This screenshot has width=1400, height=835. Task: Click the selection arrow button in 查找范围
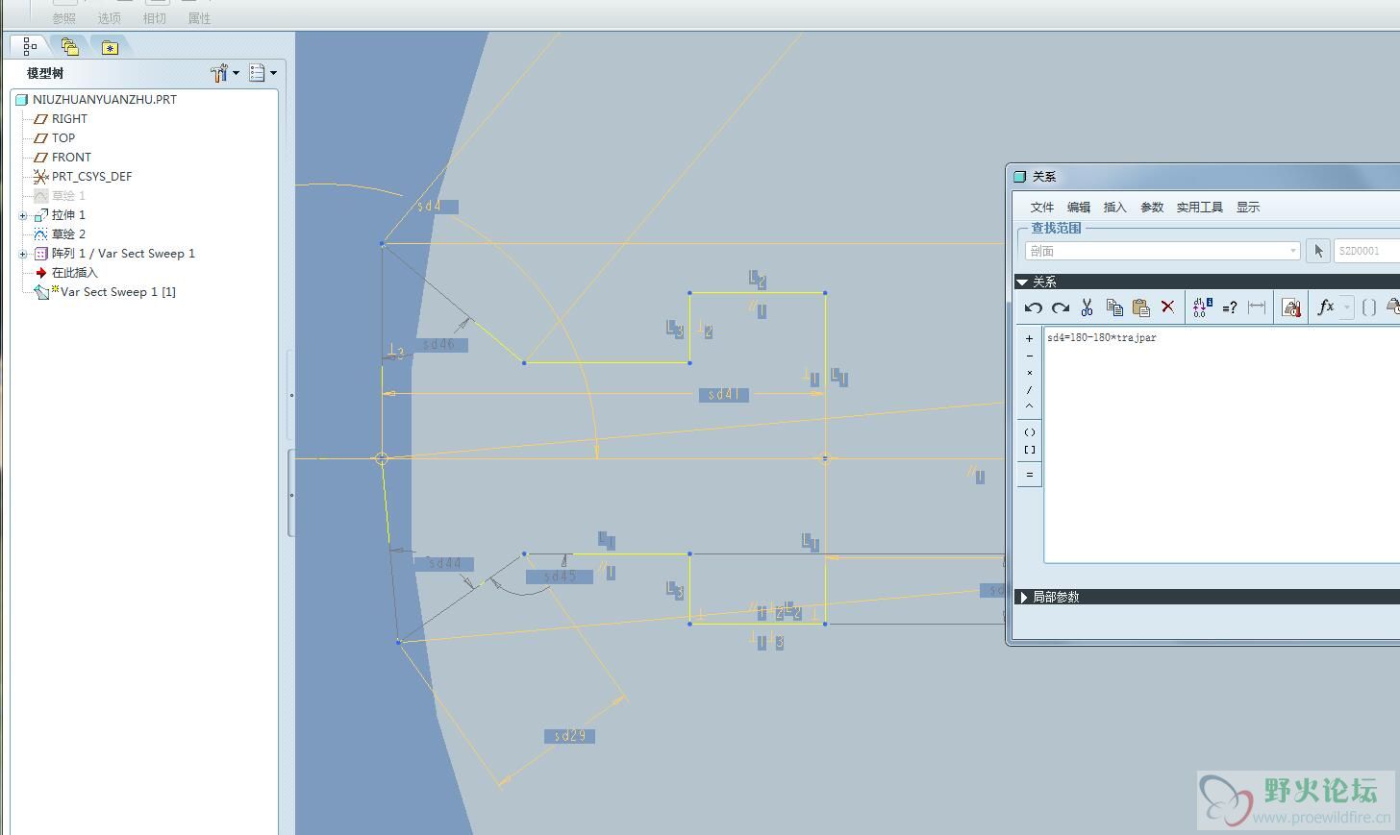click(1318, 251)
